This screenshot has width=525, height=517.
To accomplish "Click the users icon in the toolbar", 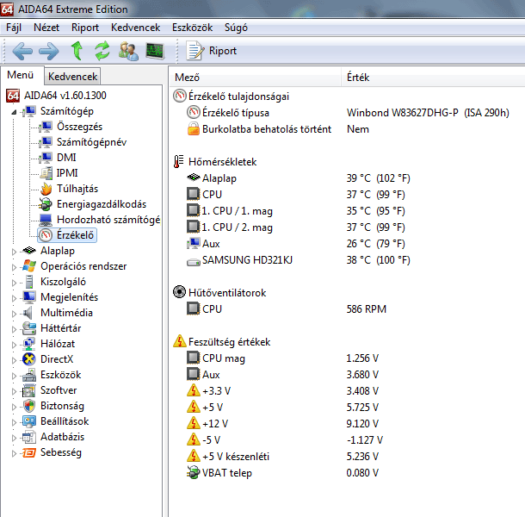I will coord(128,51).
